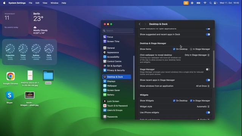
Task: Open the View menu
Action: coord(45,3)
